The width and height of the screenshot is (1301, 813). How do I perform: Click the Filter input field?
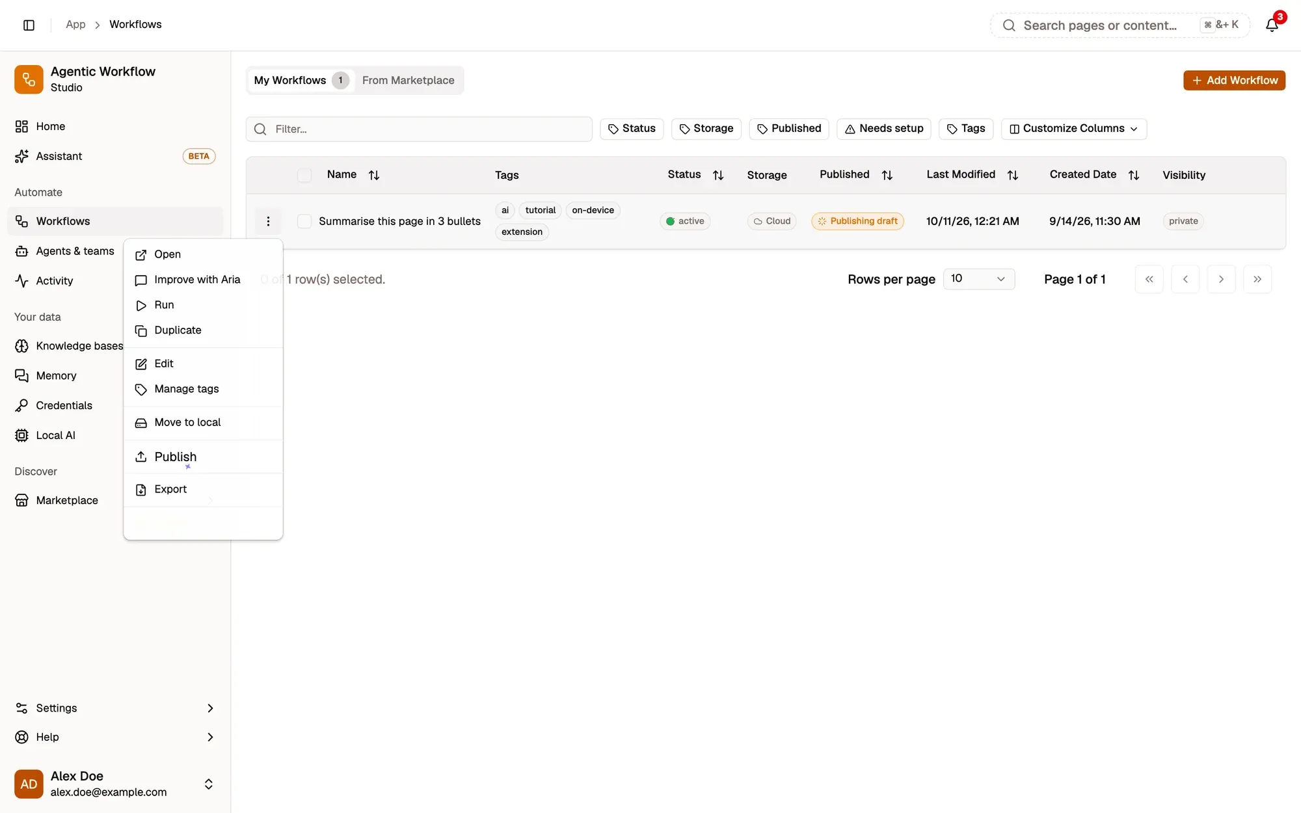pyautogui.click(x=419, y=129)
